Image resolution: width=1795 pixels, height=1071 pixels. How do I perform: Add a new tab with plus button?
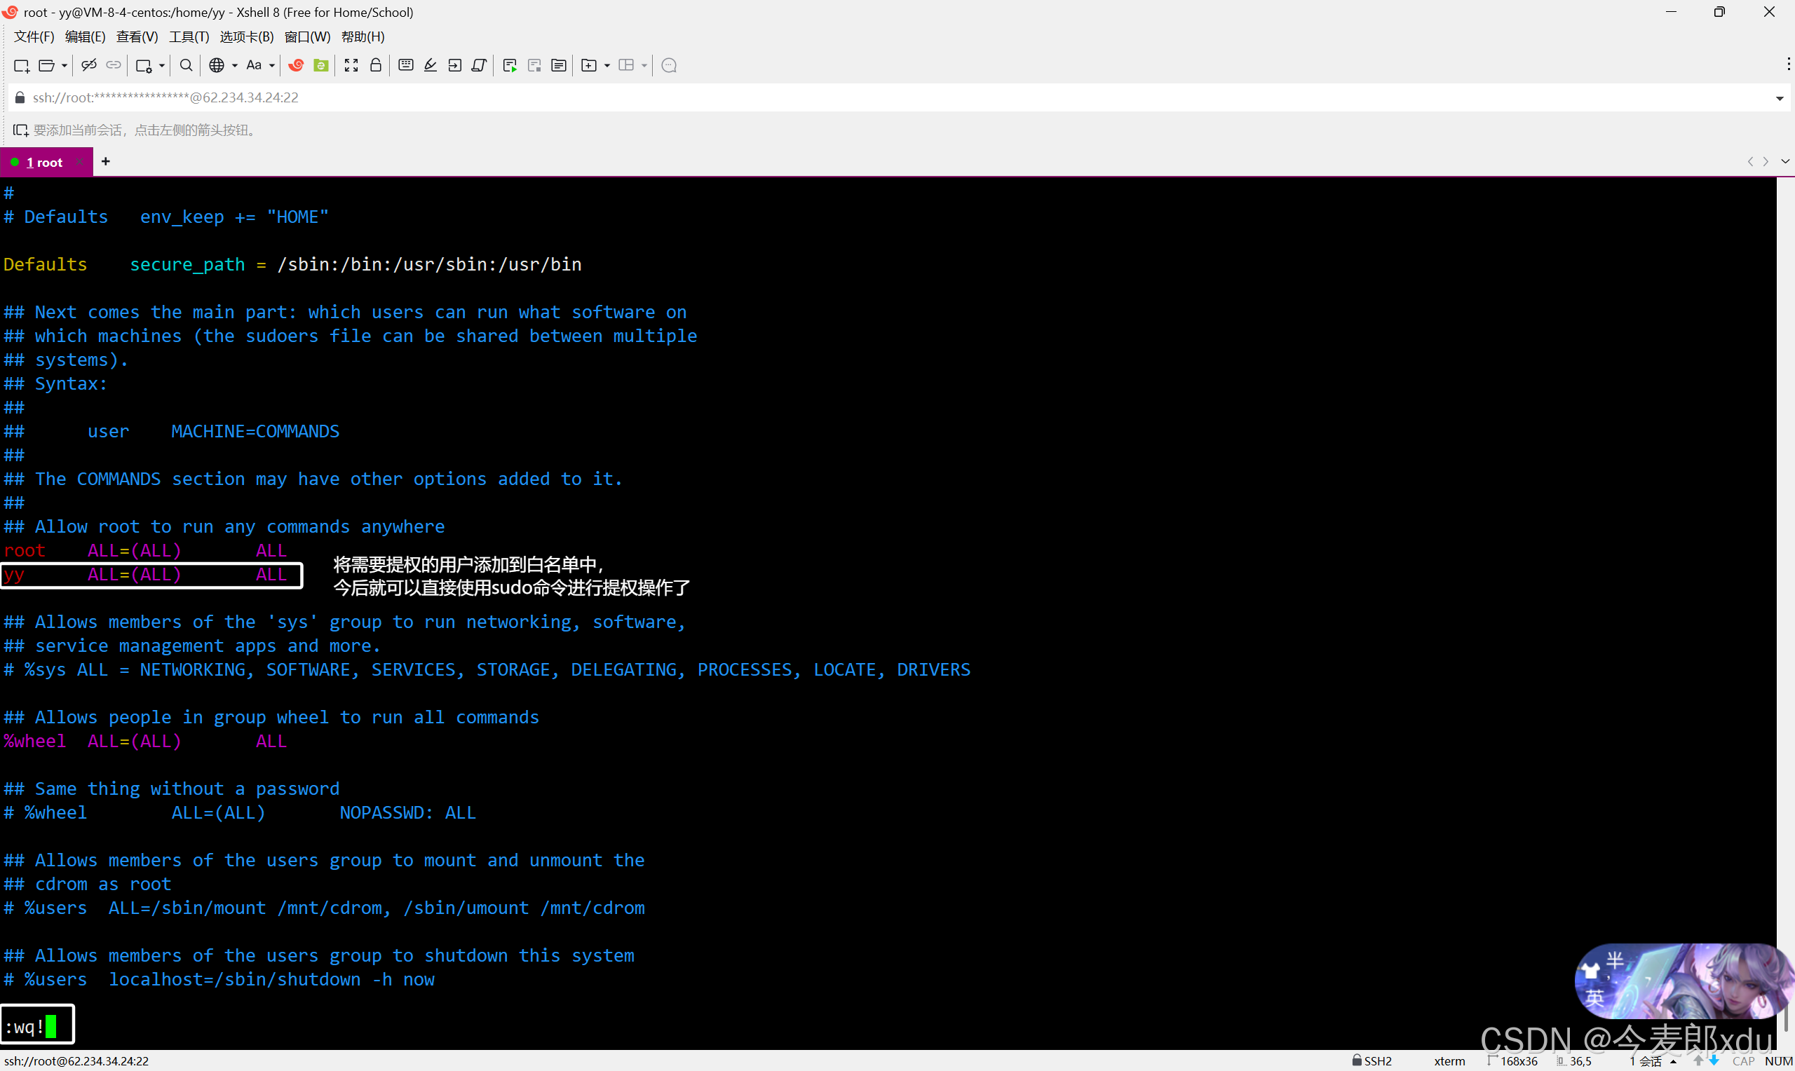coord(105,162)
